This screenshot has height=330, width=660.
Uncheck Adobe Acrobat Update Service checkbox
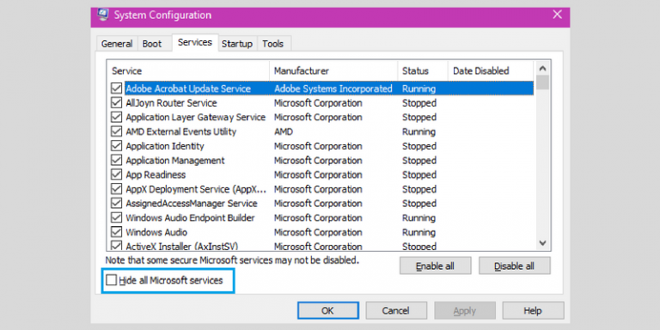coord(116,89)
